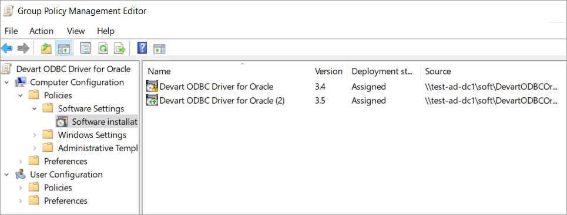Click the Up one level folder icon
567x215 pixels.
46,48
